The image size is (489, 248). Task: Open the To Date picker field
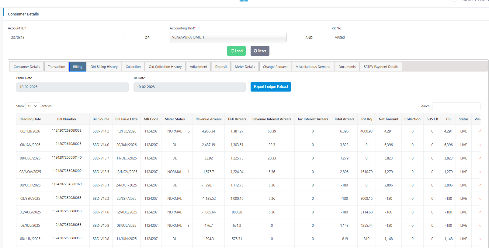(189, 87)
